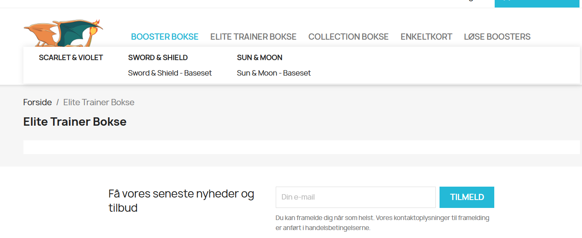Screen dimensions: 582x238
Task: Open the Collection Bokse menu
Action: (348, 37)
